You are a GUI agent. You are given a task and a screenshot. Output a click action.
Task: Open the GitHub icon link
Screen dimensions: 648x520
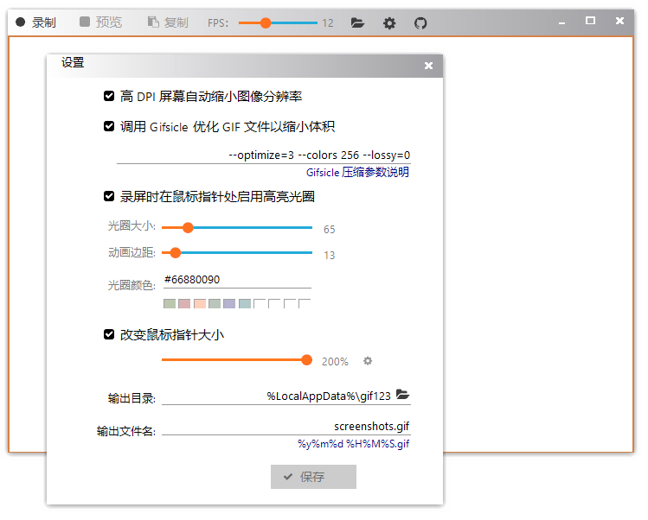point(420,23)
